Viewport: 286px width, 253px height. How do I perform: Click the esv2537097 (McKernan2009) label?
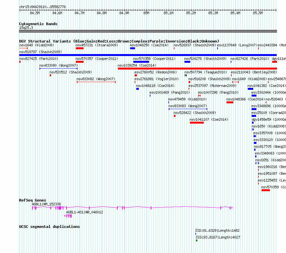pos(212,86)
